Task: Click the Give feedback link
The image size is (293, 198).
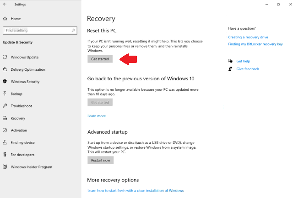Action: pos(247,69)
